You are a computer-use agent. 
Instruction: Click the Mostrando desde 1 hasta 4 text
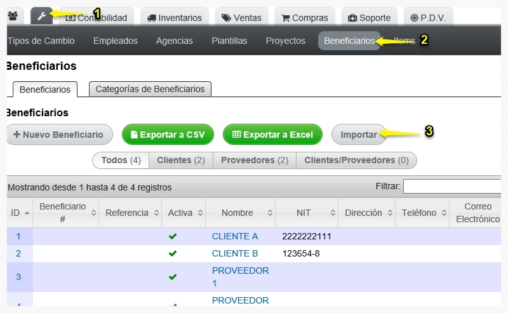pyautogui.click(x=90, y=187)
